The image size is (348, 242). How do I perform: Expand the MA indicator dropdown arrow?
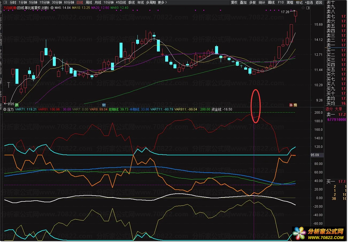point(52,8)
